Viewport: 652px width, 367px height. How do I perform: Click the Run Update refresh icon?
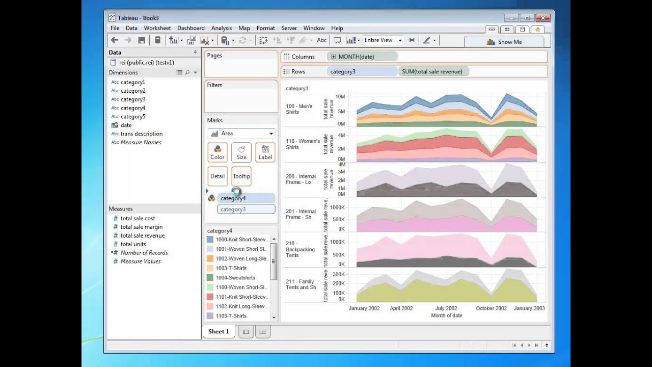(242, 40)
